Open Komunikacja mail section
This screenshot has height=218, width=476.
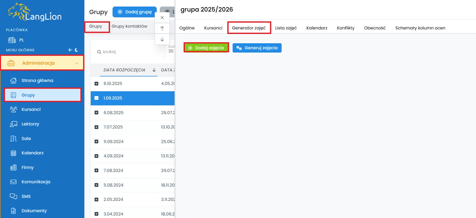point(36,182)
